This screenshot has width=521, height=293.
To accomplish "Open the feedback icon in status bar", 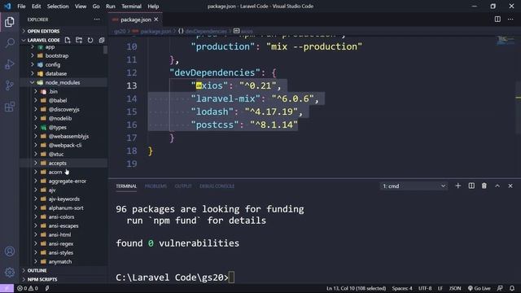I will tap(500, 288).
